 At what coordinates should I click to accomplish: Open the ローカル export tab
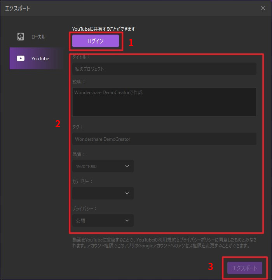coord(37,37)
